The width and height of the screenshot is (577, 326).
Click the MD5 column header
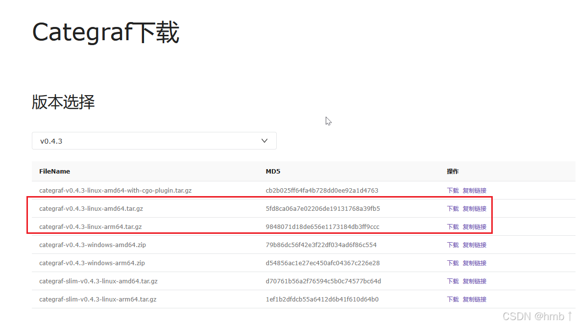pyautogui.click(x=273, y=171)
